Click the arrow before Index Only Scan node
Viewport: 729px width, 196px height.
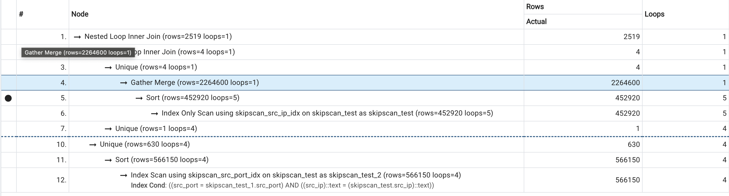154,114
